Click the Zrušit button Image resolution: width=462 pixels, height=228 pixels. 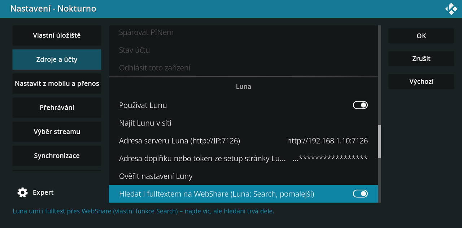click(421, 59)
